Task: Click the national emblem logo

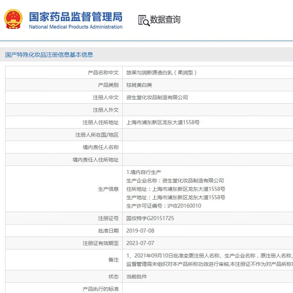Action: pyautogui.click(x=13, y=19)
